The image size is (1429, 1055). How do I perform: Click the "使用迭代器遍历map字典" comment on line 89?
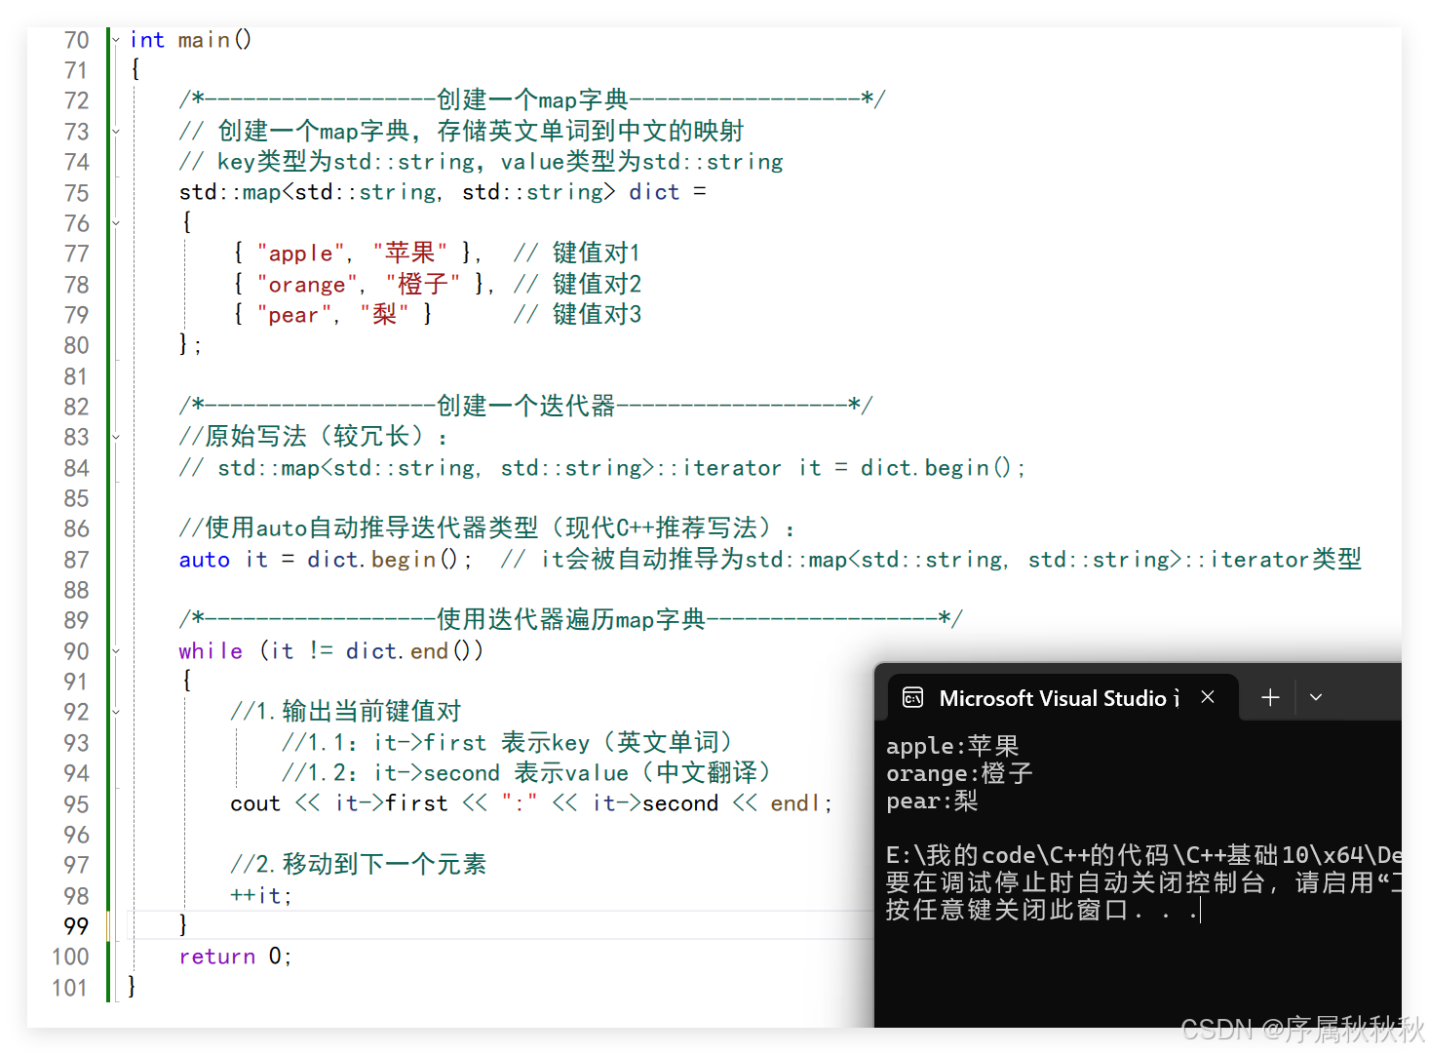point(571,619)
